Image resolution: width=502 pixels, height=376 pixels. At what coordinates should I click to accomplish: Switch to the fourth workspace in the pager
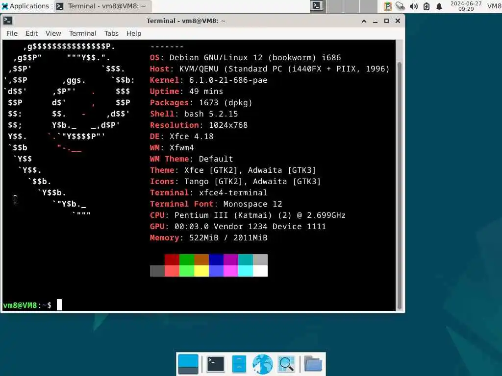pyautogui.click(x=369, y=6)
